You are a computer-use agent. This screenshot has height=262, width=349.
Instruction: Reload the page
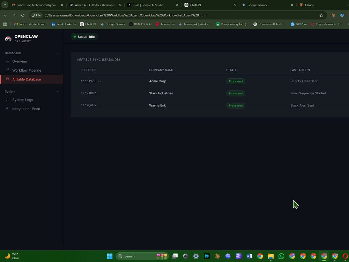coord(23,15)
